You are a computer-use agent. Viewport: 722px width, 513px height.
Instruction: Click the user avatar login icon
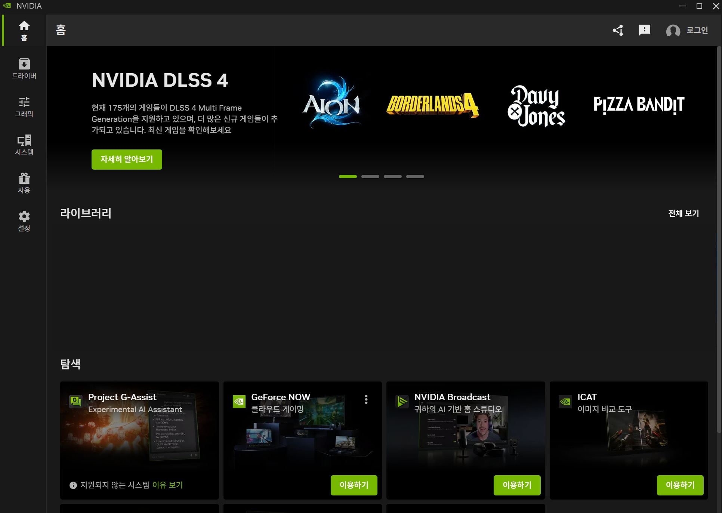pyautogui.click(x=673, y=31)
